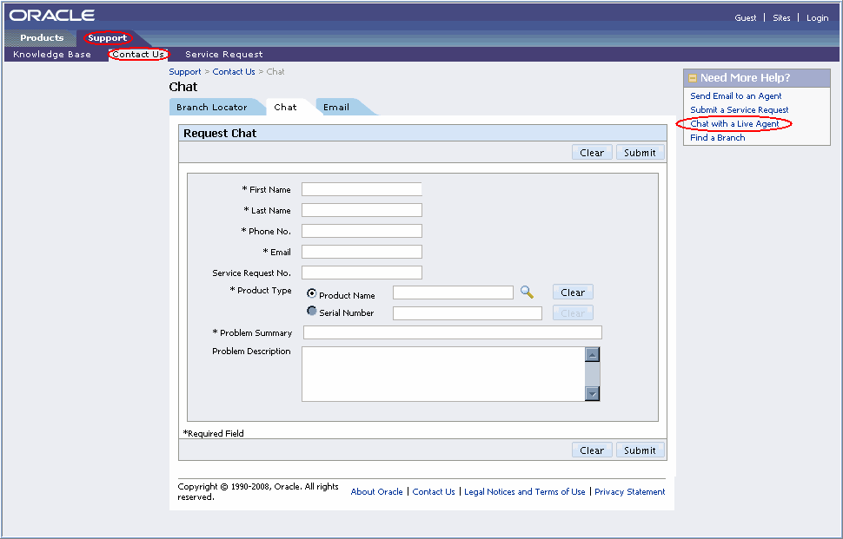Open product lookup with the magnifying glass icon
The height and width of the screenshot is (539, 843).
coord(526,292)
